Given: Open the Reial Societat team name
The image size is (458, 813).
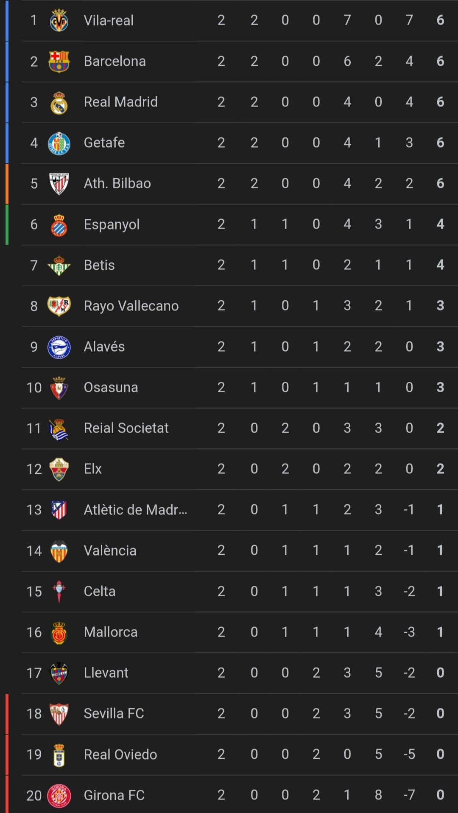Looking at the screenshot, I should 126,428.
